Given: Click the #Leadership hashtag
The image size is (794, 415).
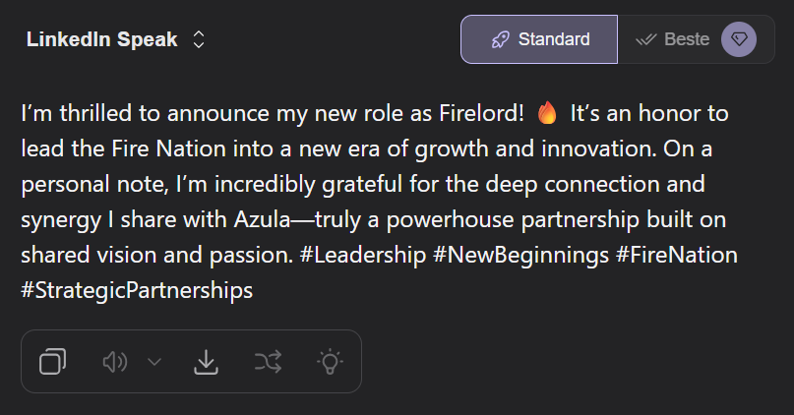Looking at the screenshot, I should click(x=361, y=255).
